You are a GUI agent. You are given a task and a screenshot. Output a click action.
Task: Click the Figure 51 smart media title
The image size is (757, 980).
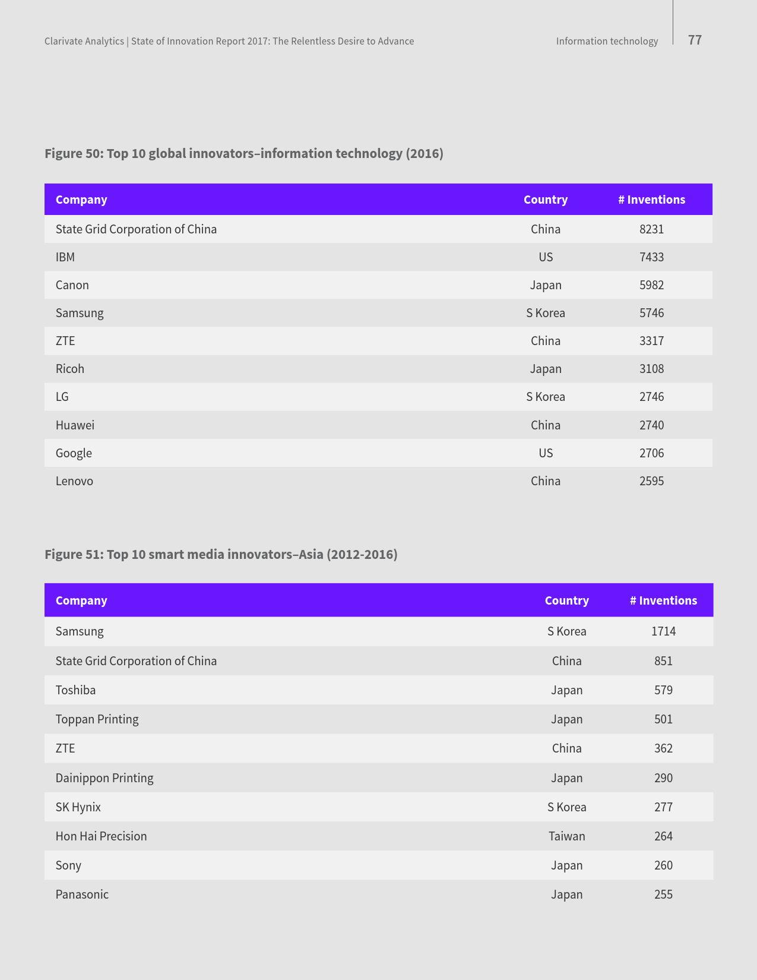pyautogui.click(x=221, y=555)
